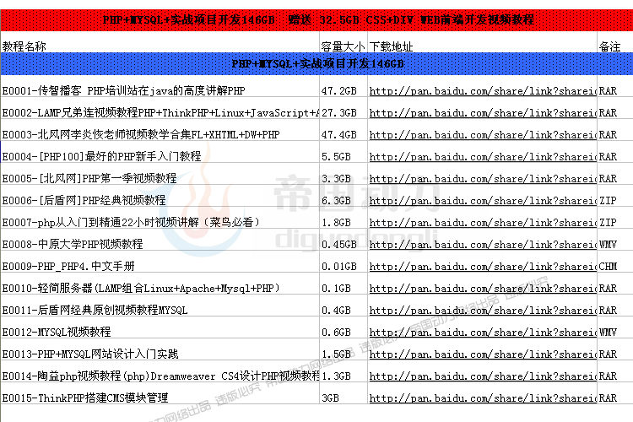
Task: Select cell E0009-PHP_PHP4.中文手册
Action: click(160, 262)
